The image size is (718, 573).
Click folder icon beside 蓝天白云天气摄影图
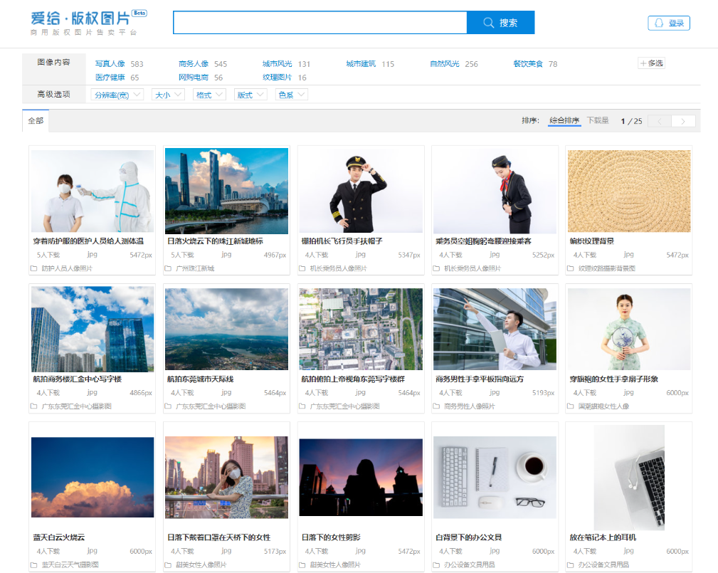pyautogui.click(x=34, y=564)
